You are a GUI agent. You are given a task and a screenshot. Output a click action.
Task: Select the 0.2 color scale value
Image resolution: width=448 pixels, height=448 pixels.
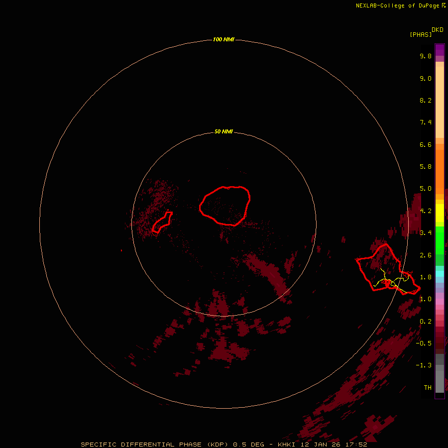click(426, 322)
